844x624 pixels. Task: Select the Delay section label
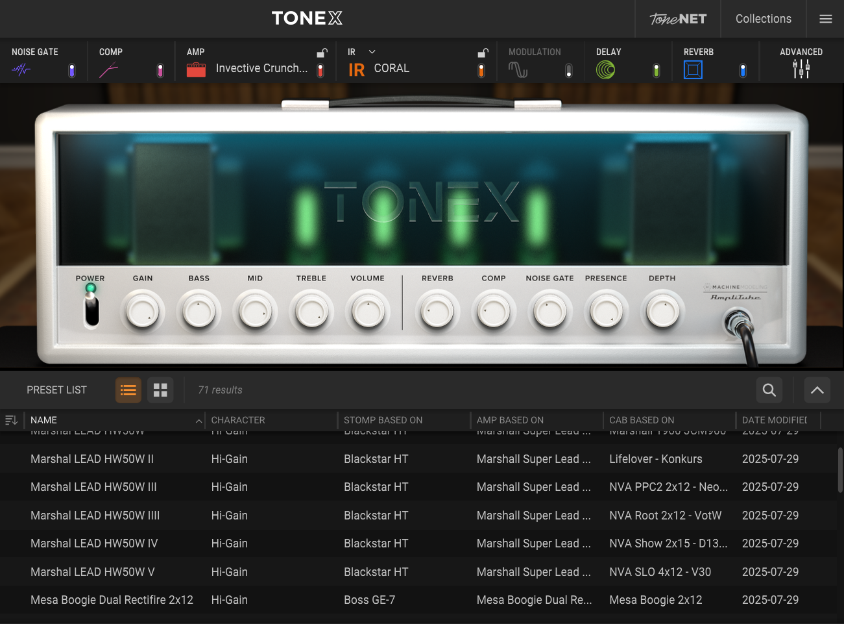(x=609, y=52)
